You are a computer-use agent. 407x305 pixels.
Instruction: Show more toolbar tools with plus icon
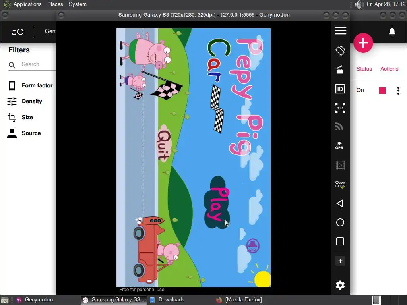(x=340, y=261)
